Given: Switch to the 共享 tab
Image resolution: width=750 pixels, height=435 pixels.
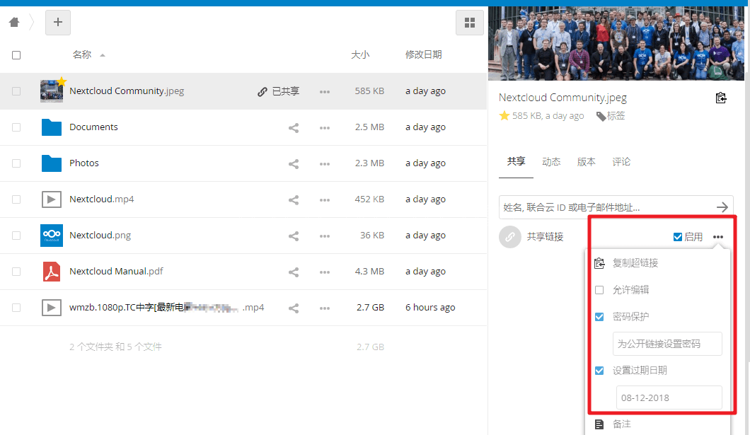Looking at the screenshot, I should pyautogui.click(x=516, y=161).
